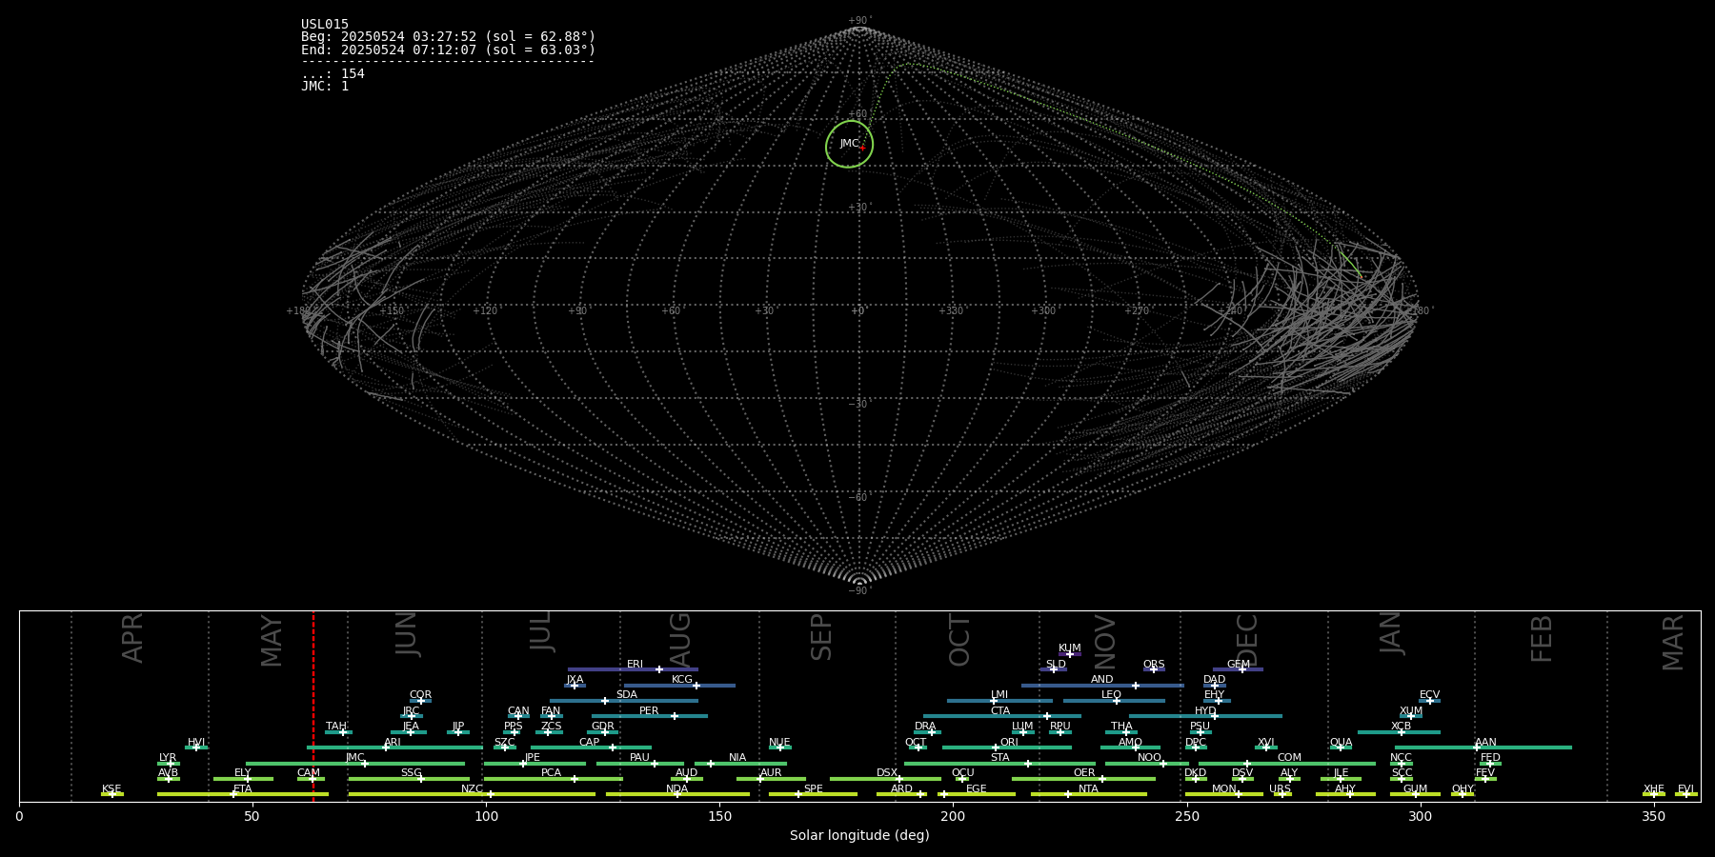Screen dimensions: 1715x857
Task: Select the KCG shower label
Action: 682,680
